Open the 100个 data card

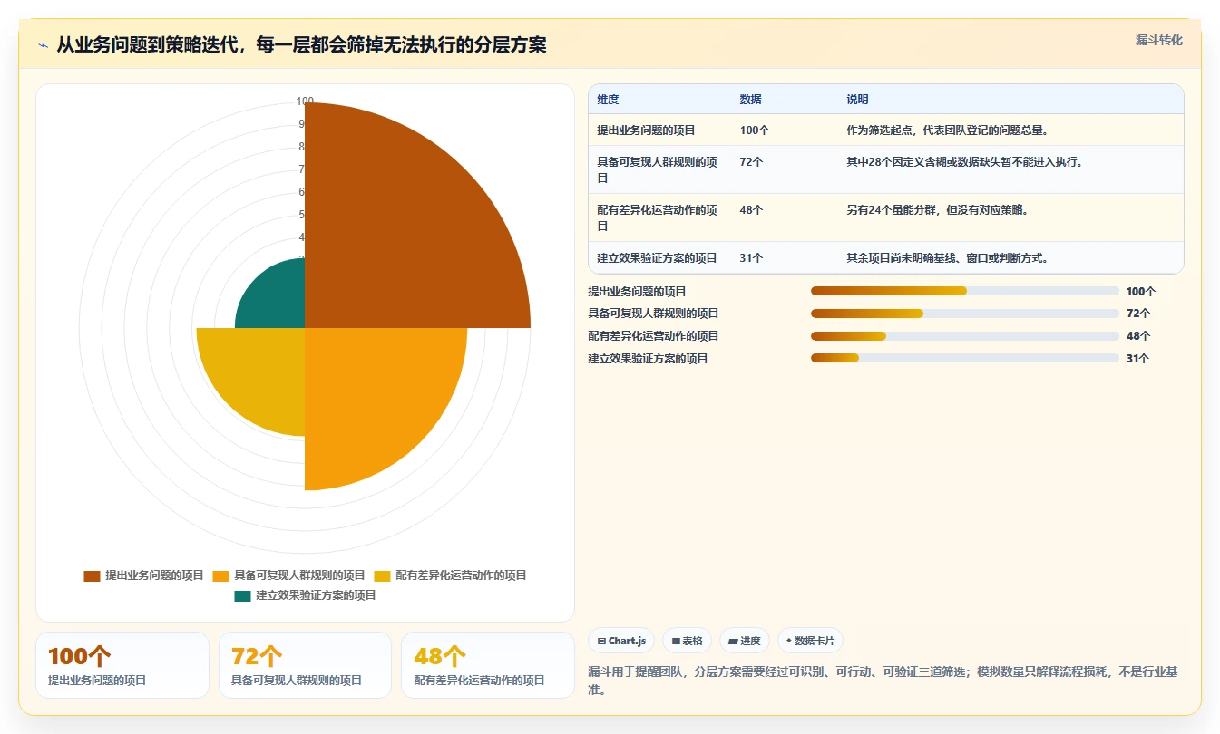pyautogui.click(x=122, y=665)
